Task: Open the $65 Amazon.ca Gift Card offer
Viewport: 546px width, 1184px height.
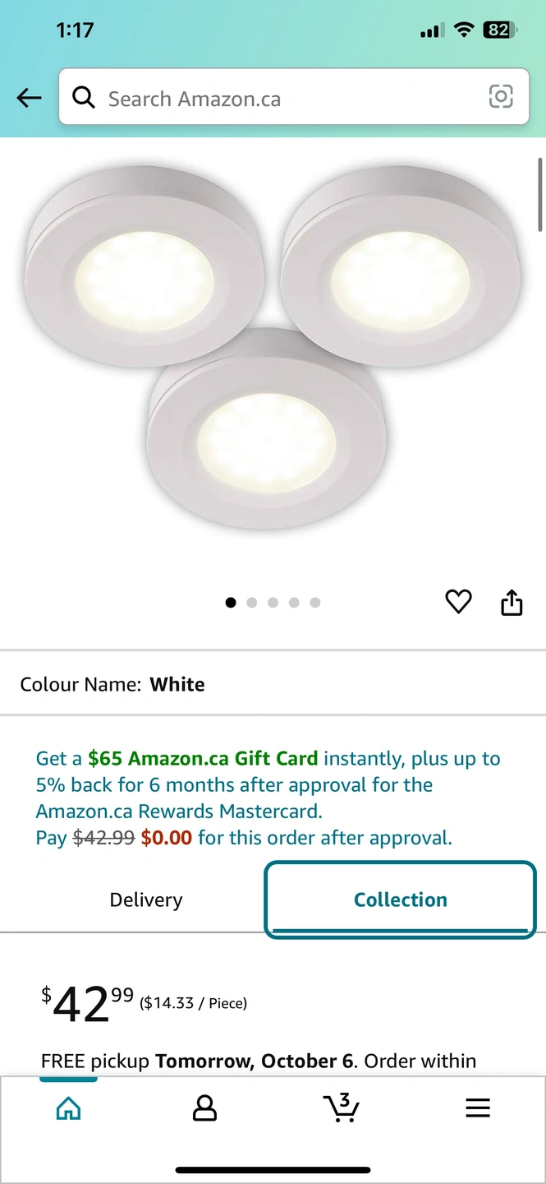Action: tap(203, 758)
